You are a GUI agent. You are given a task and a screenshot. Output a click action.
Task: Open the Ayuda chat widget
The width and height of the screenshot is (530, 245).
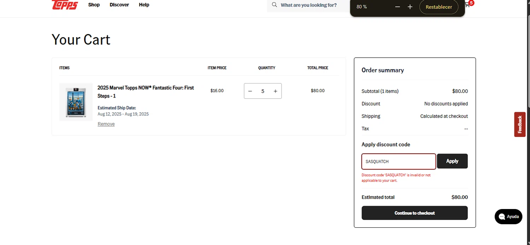(x=508, y=216)
